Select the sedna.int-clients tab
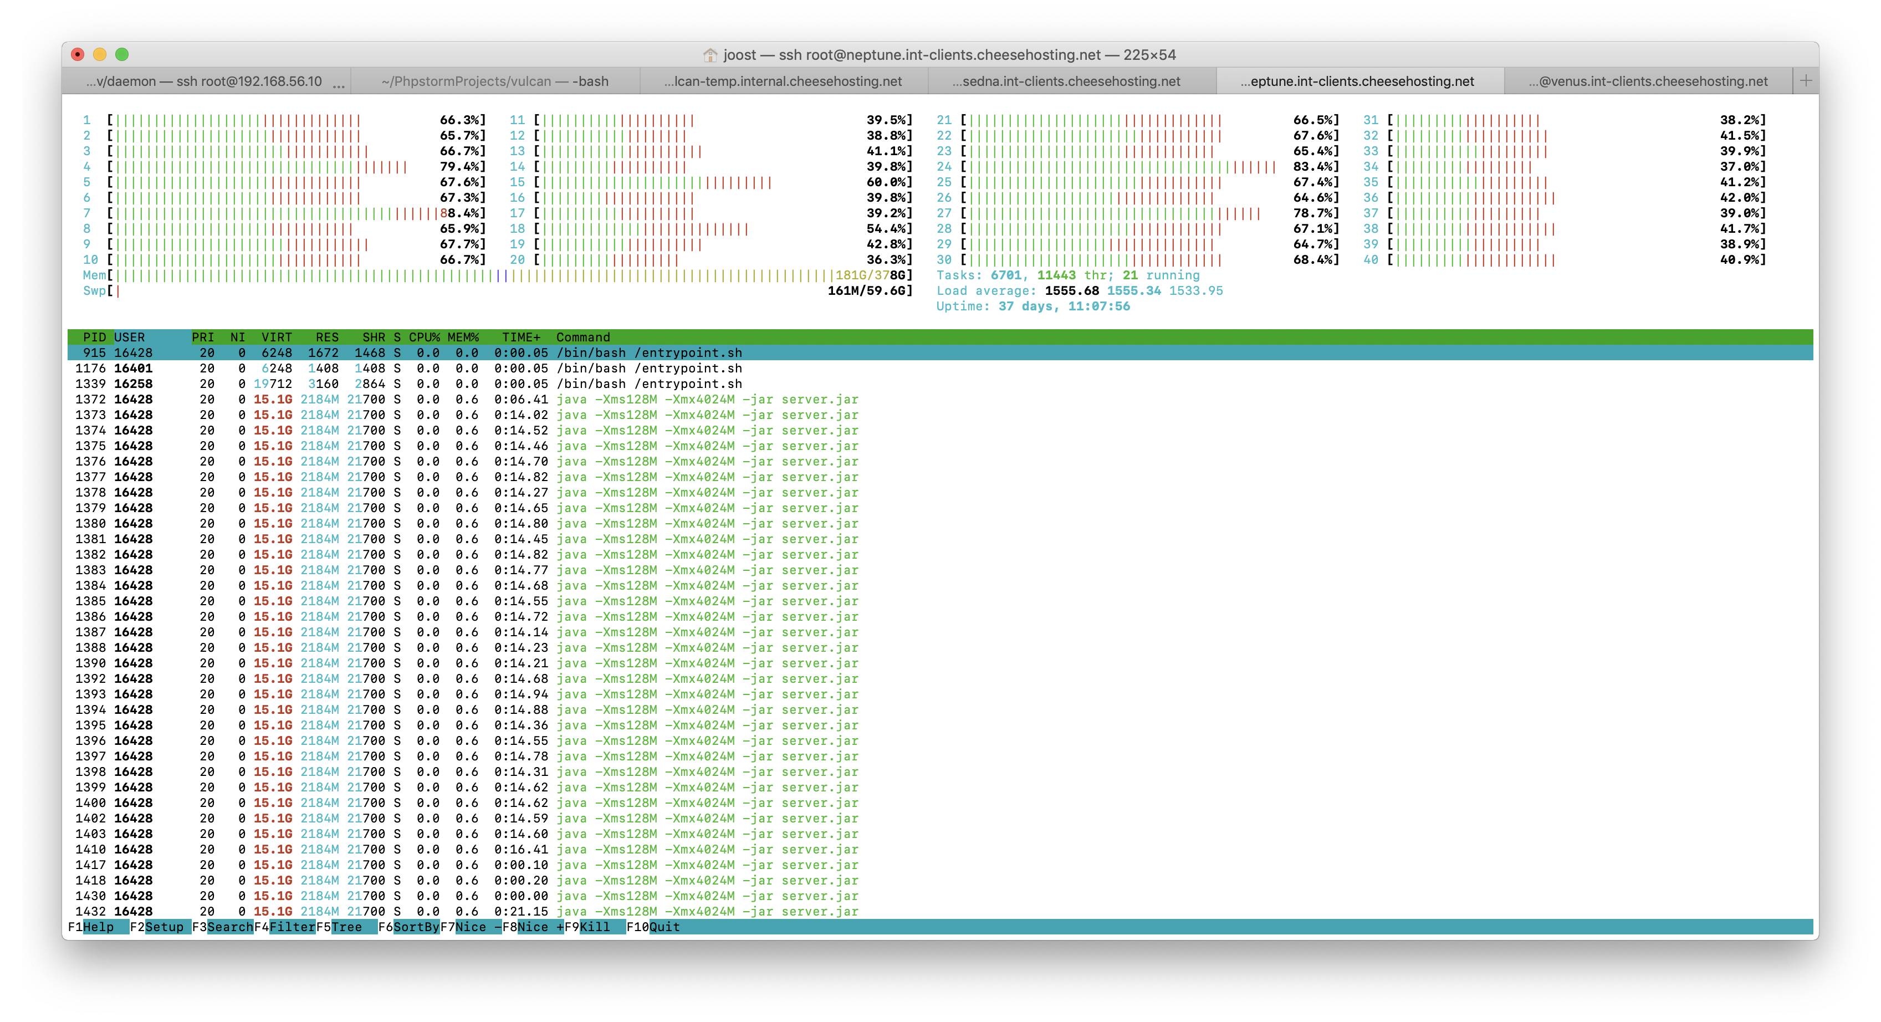 (x=1066, y=81)
